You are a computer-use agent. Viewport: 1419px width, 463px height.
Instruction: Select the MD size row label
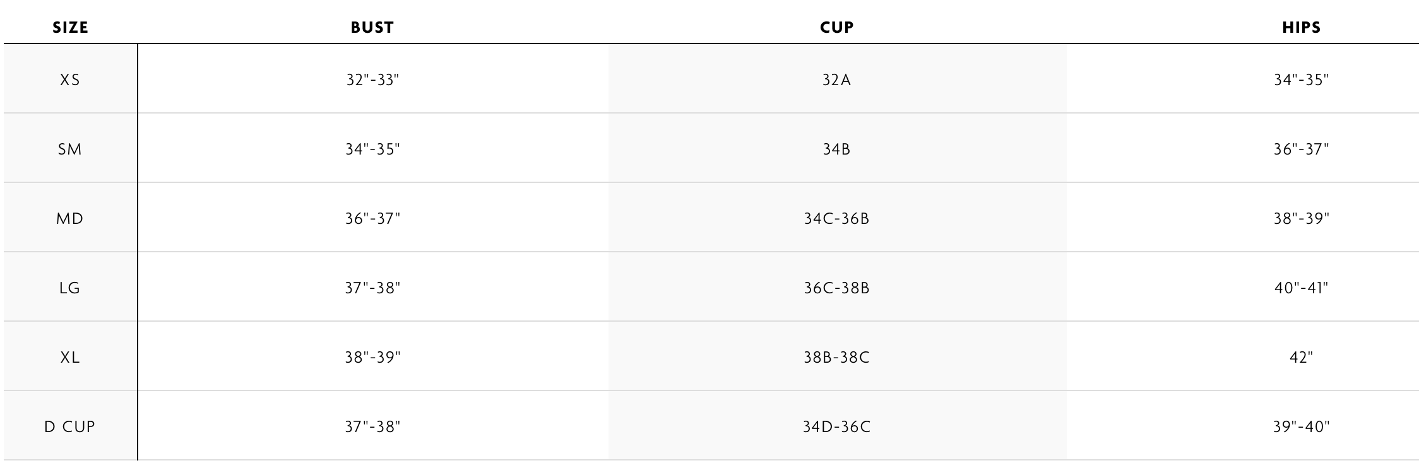[x=70, y=219]
